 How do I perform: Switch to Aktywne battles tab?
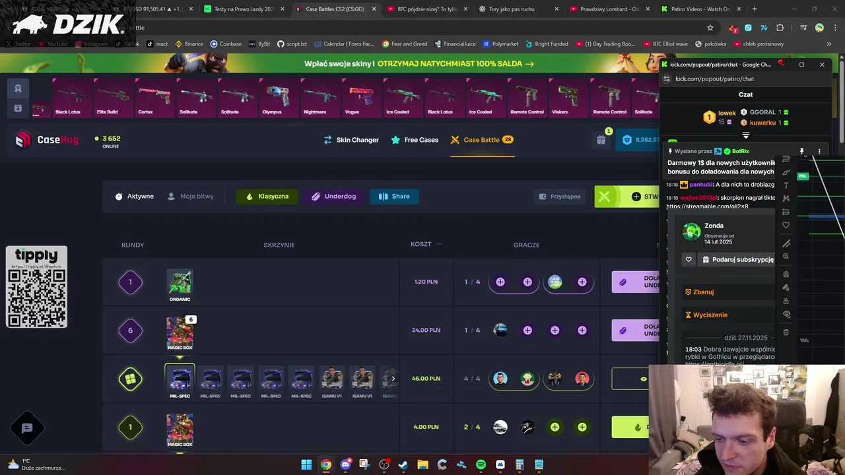134,197
